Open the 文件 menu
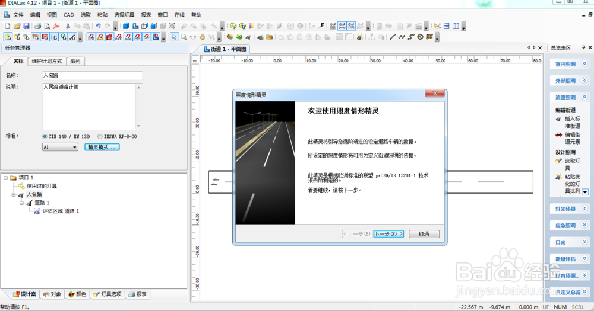Image resolution: width=594 pixels, height=311 pixels. pyautogui.click(x=18, y=15)
